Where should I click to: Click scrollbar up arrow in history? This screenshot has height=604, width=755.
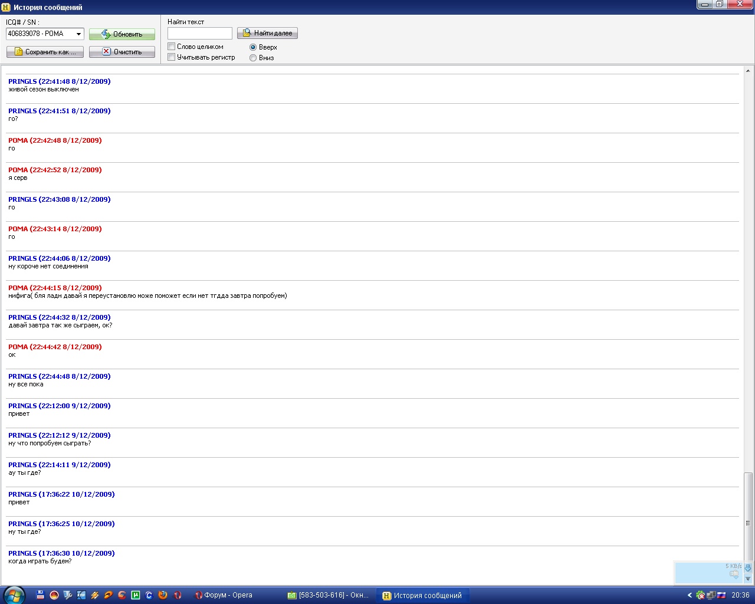coord(748,71)
